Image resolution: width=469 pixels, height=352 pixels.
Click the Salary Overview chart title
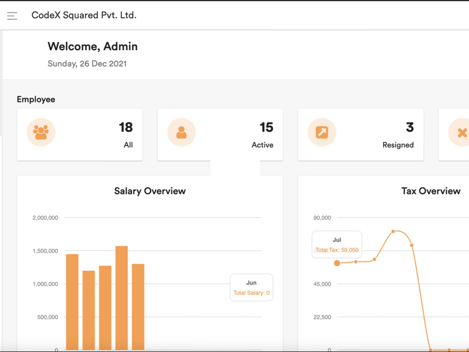(150, 191)
